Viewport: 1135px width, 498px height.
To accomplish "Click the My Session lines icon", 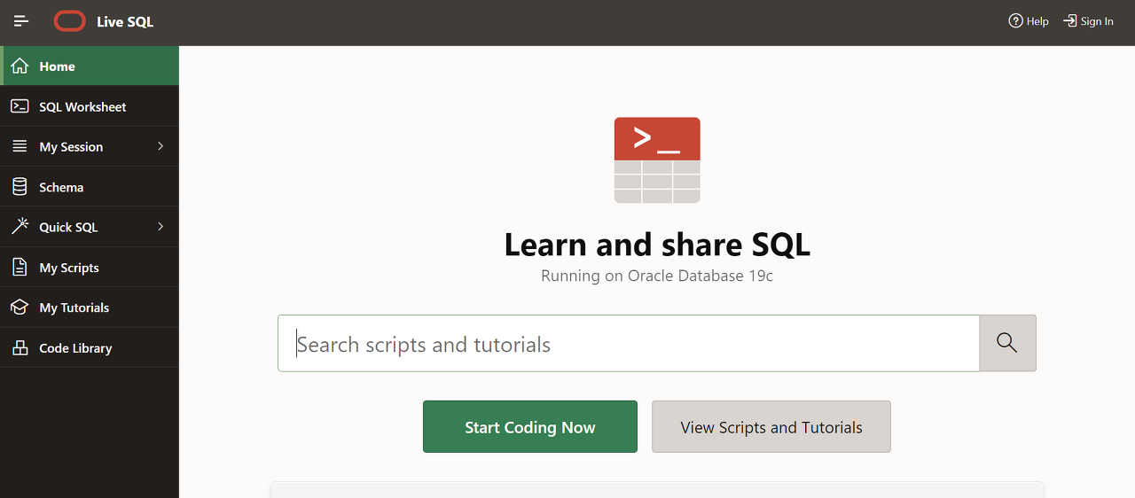I will [20, 146].
